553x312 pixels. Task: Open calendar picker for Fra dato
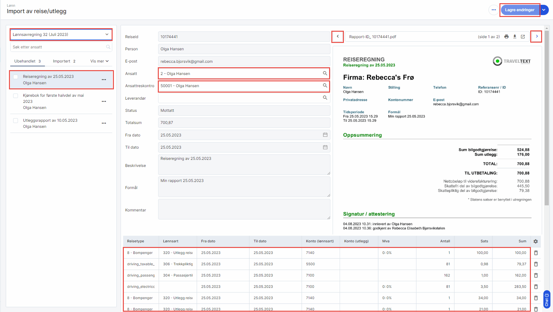pos(325,135)
